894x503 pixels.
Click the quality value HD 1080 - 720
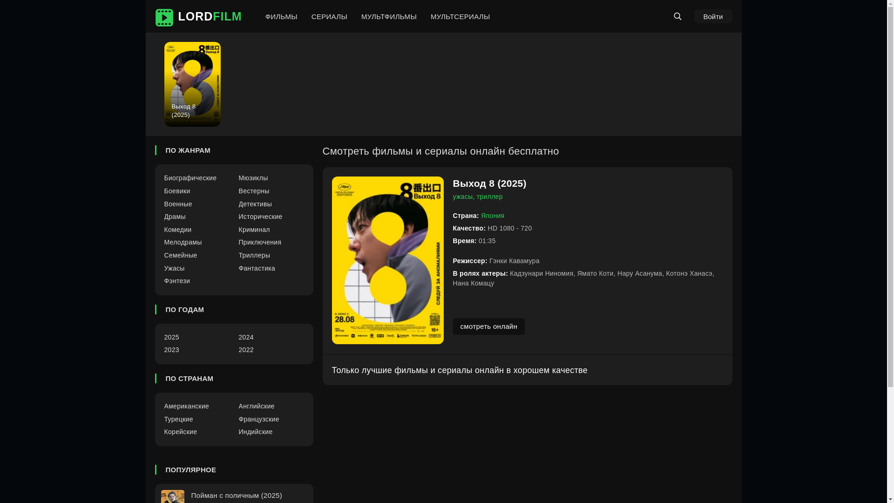509,228
